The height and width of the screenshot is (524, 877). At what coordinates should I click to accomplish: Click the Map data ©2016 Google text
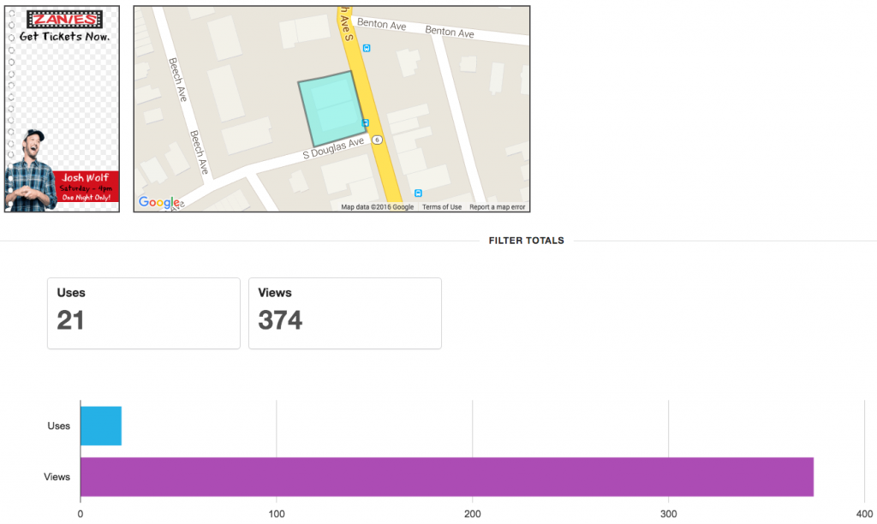tap(377, 207)
